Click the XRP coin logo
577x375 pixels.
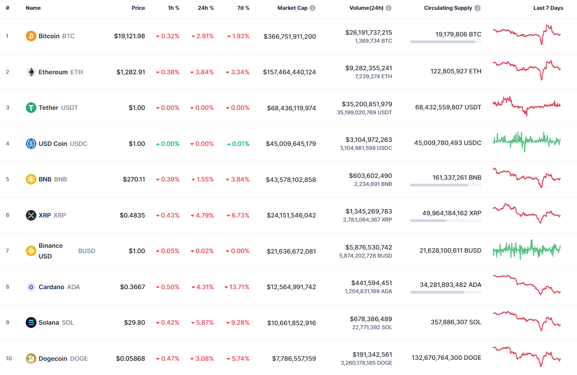tap(31, 215)
